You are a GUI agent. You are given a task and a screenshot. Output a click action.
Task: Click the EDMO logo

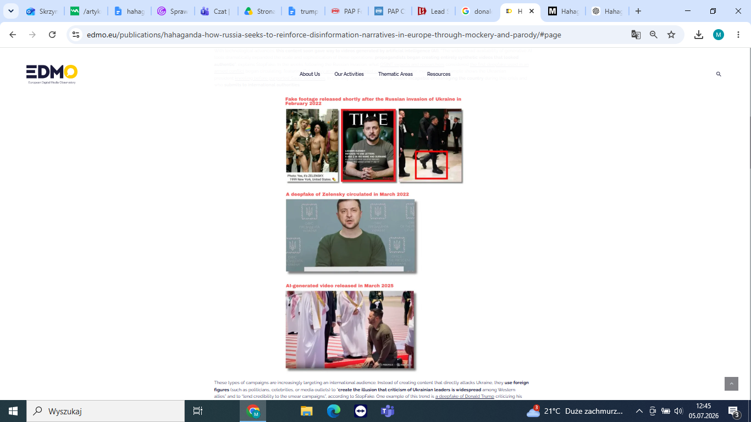click(x=52, y=74)
